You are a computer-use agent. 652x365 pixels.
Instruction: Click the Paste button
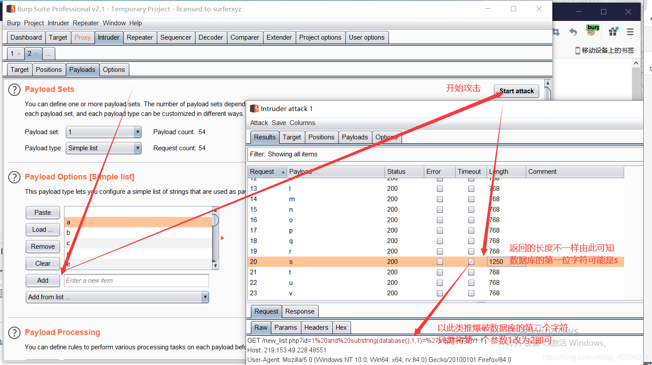43,213
